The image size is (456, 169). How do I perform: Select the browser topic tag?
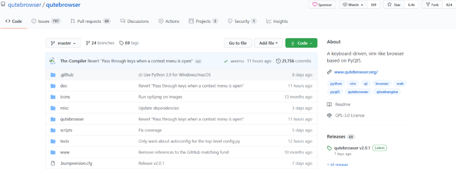pos(382,84)
